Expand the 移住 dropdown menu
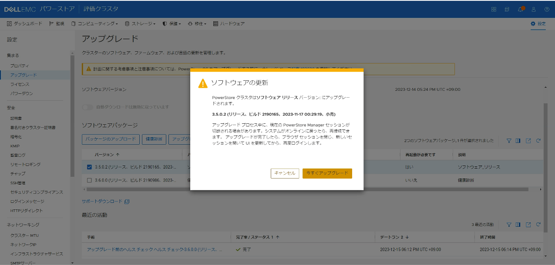This screenshot has height=265, width=555. tap(197, 23)
